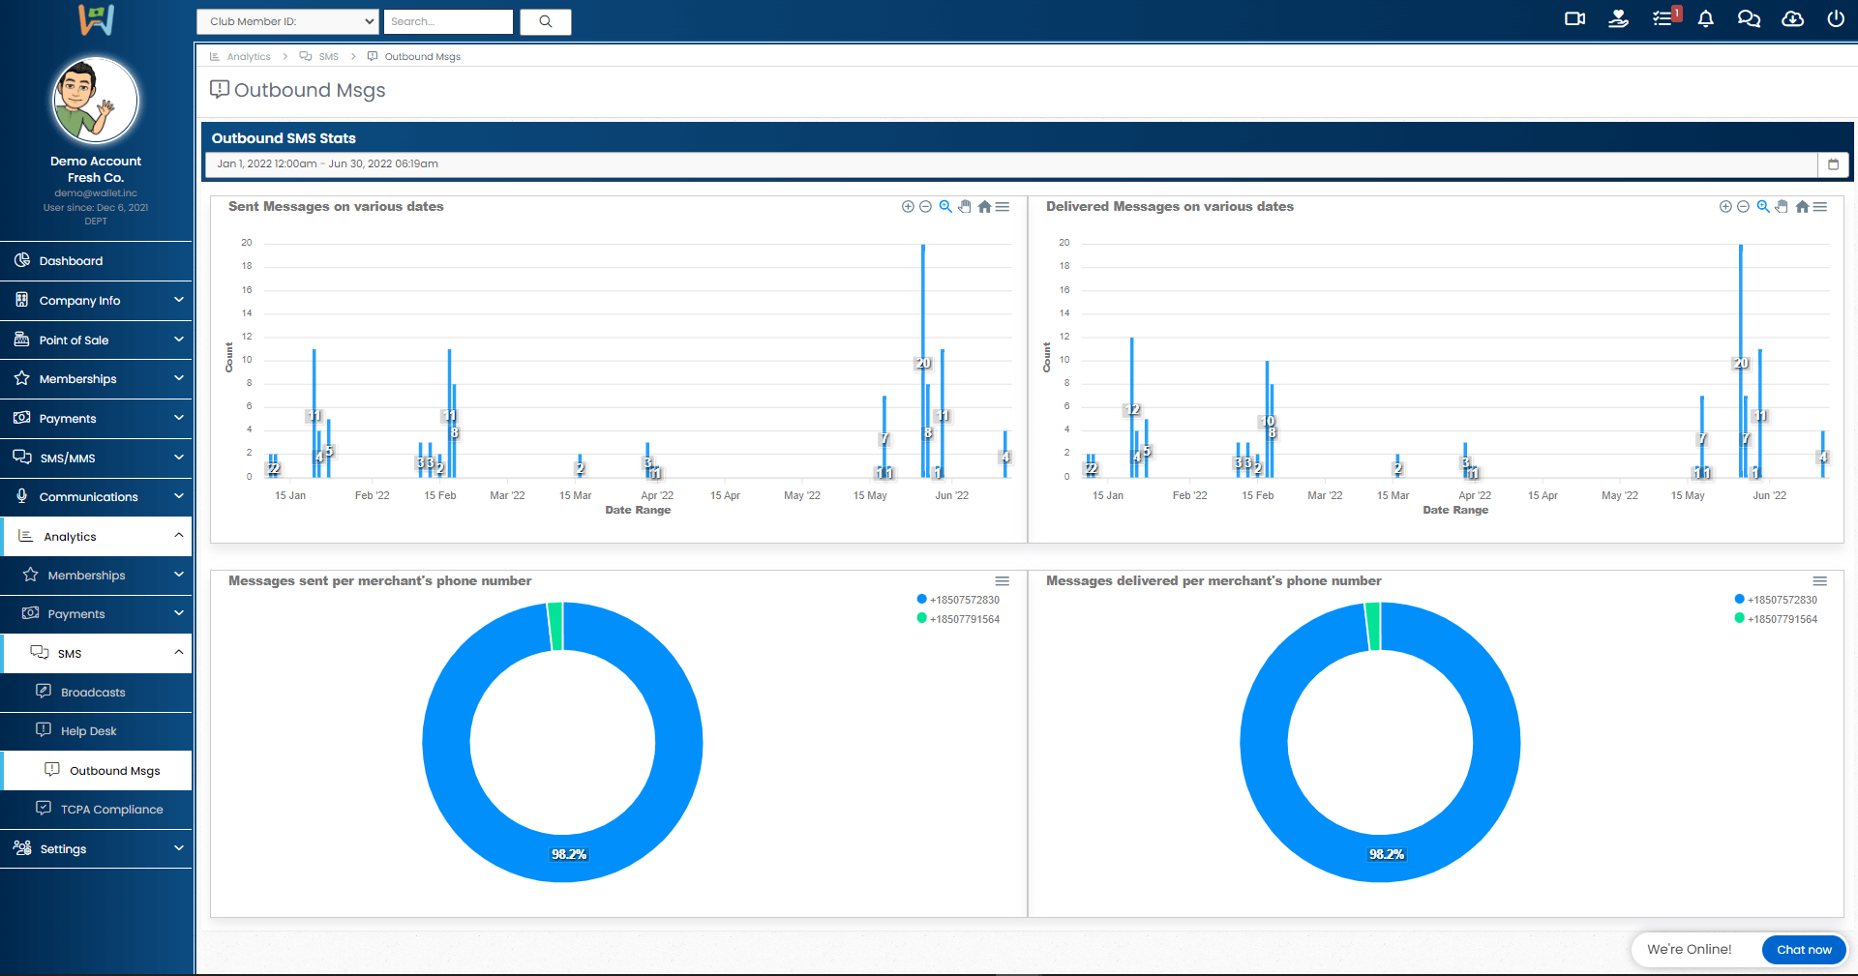
Task: Toggle +18507791564 legend in messages delivered donut
Action: tap(1782, 619)
